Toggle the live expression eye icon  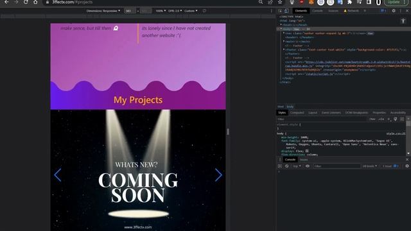click(307, 166)
